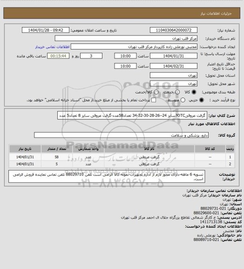Image resolution: width=244 pixels, height=269 pixels.
Task: Click گرافت عروقی name in row 1
Action: click(x=149, y=157)
